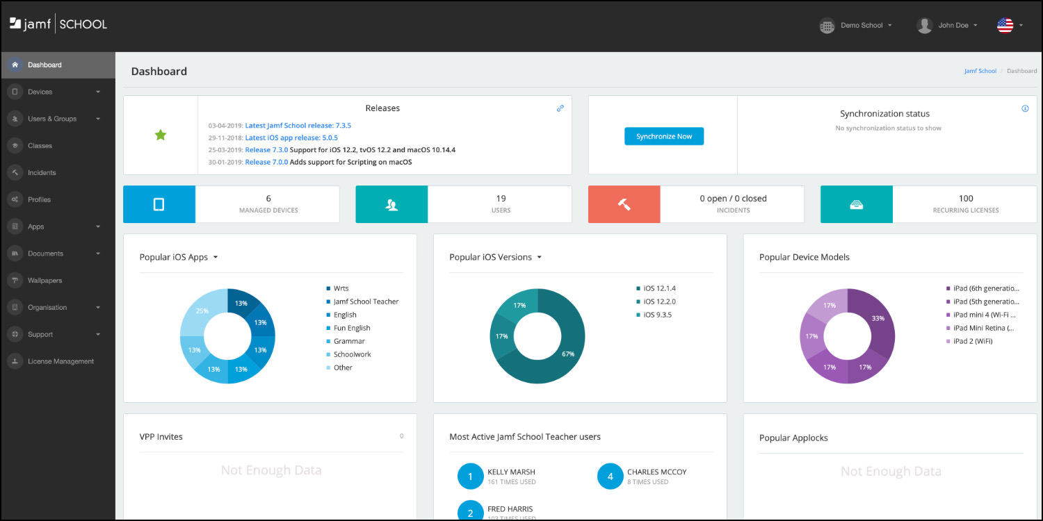
Task: Click the Jamf School logo
Action: [58, 24]
